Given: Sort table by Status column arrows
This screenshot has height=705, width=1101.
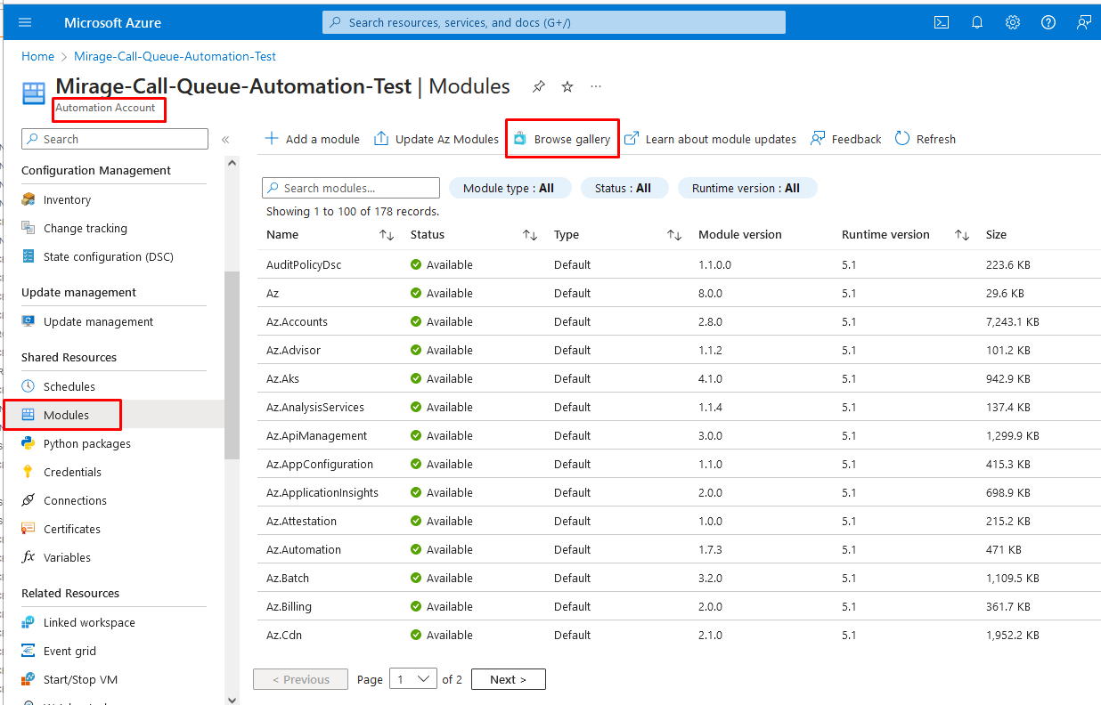Looking at the screenshot, I should pyautogui.click(x=530, y=235).
